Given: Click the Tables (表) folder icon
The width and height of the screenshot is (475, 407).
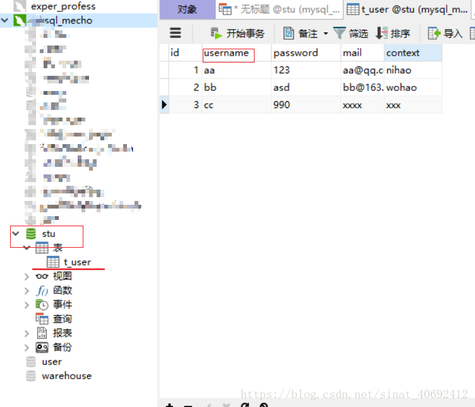Looking at the screenshot, I should [x=42, y=248].
